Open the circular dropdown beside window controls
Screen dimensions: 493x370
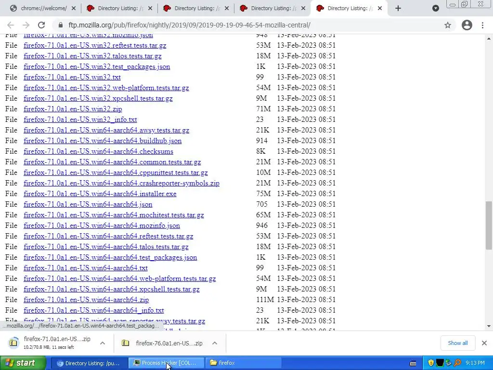435,9
